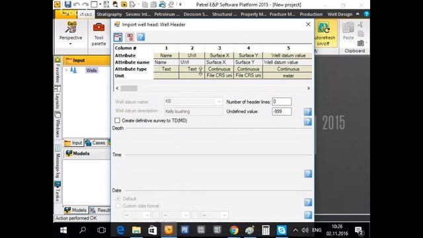Open Skype from taskbar

(282, 230)
